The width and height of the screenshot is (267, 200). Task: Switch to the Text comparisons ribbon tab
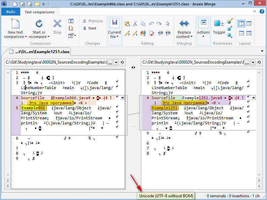click(39, 12)
